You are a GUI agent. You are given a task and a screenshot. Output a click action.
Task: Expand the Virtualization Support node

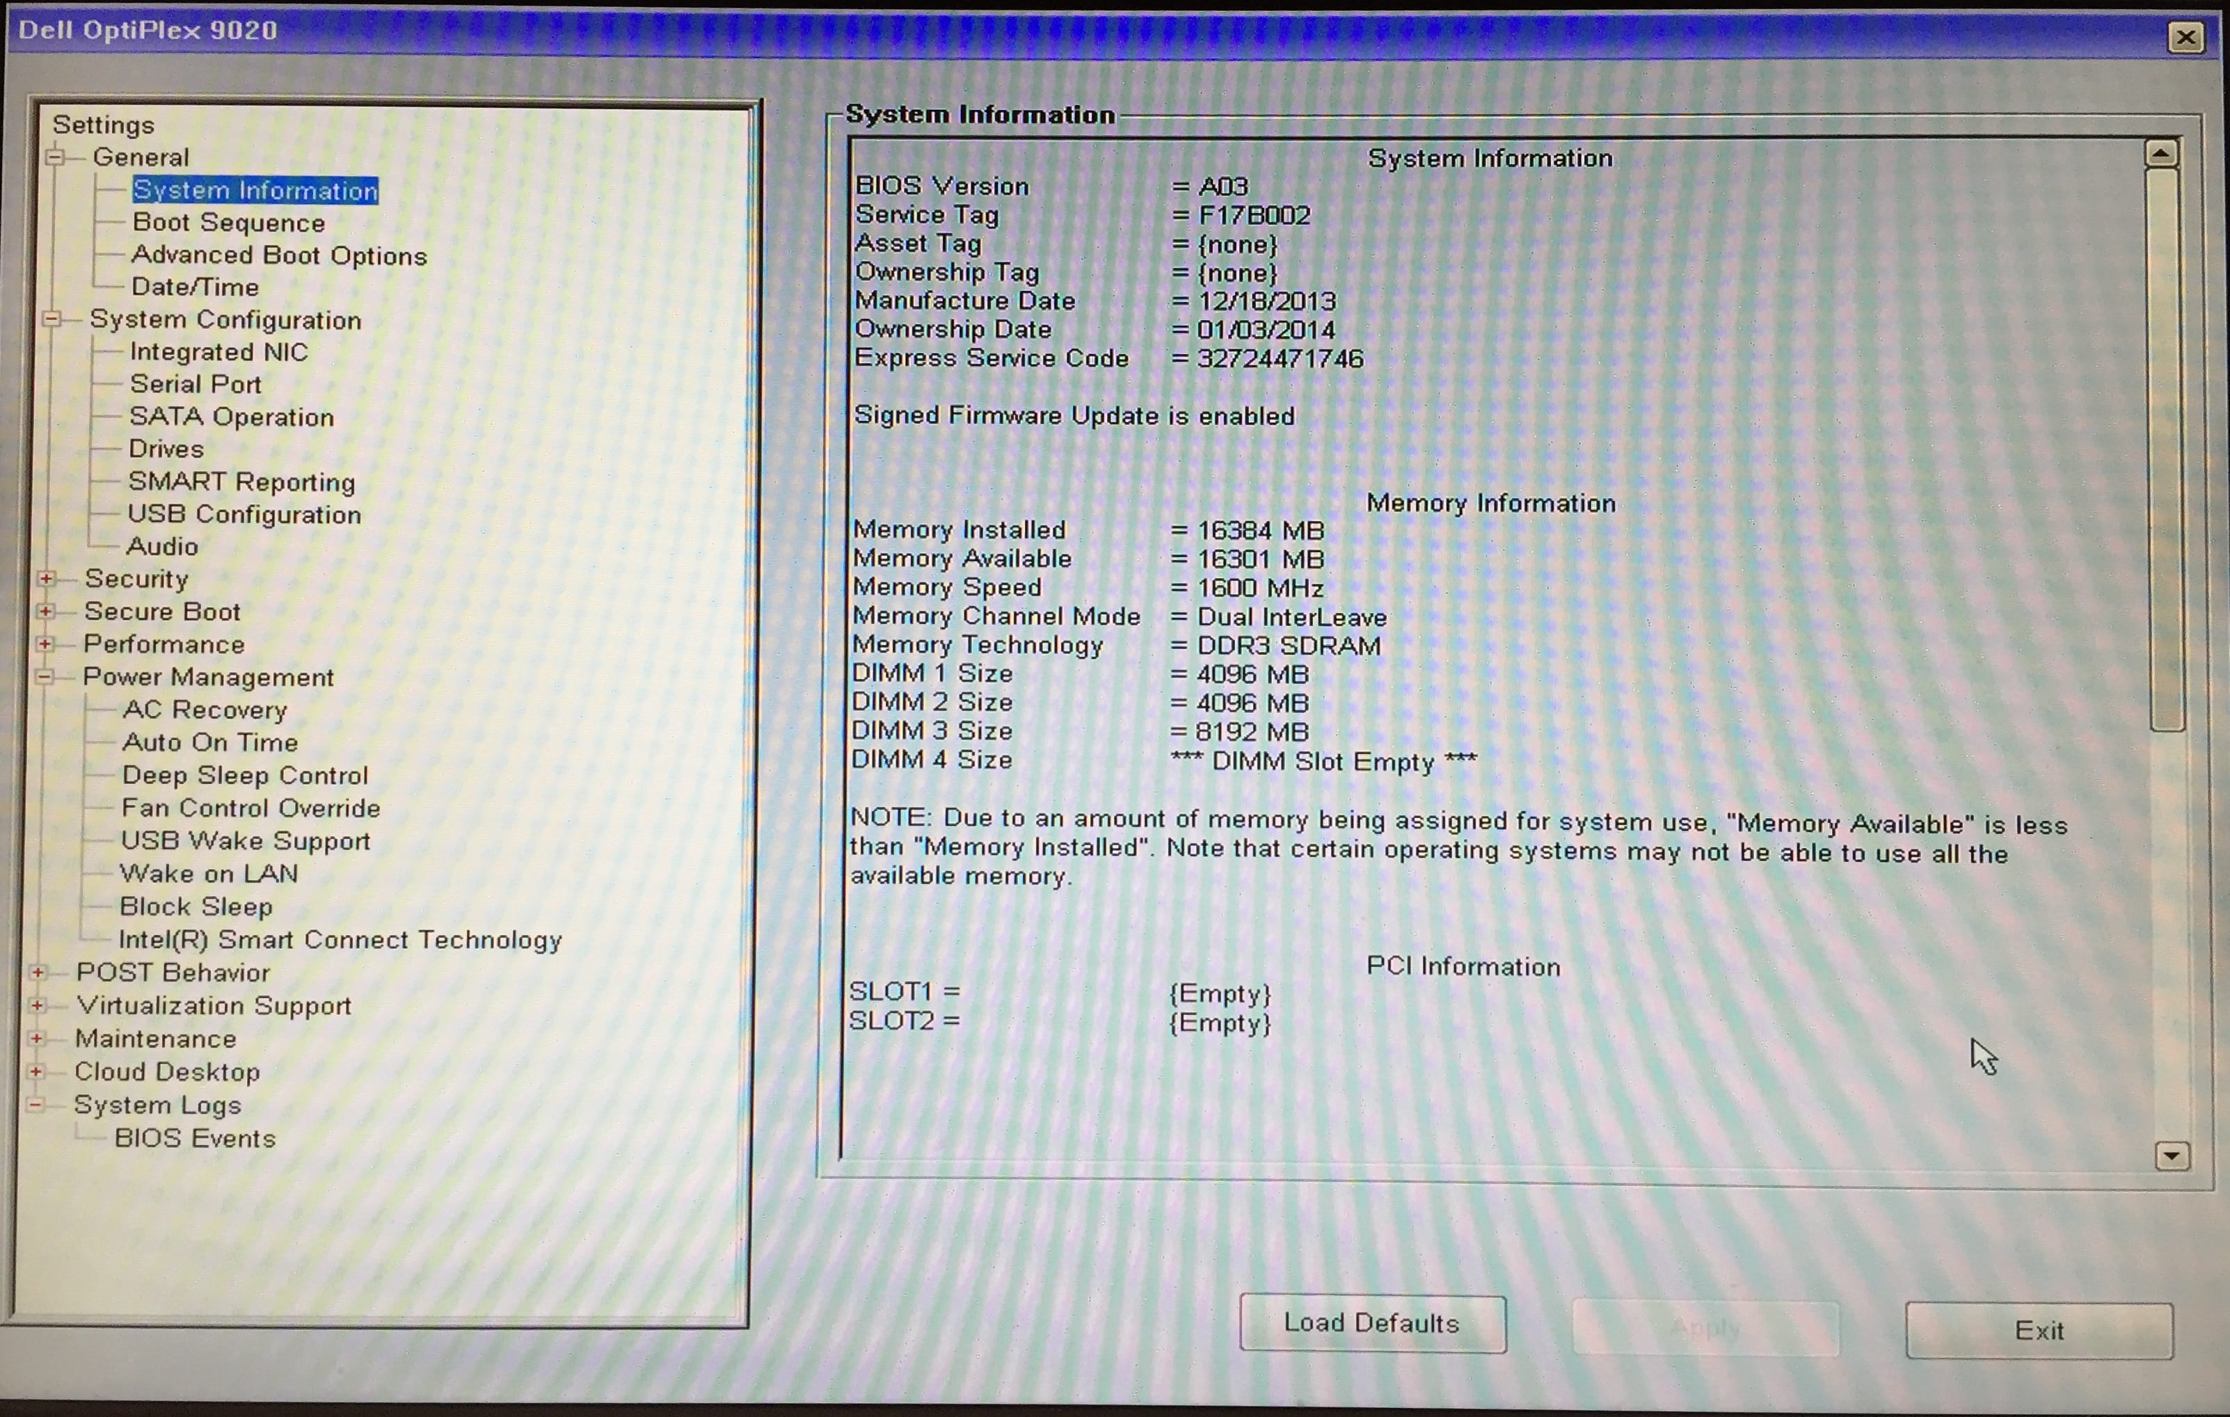[x=37, y=1006]
